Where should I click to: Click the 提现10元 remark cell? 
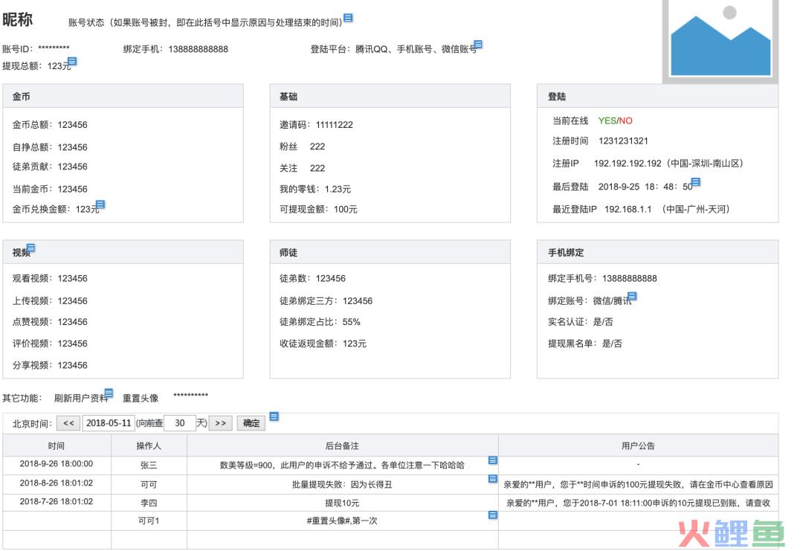coord(342,503)
